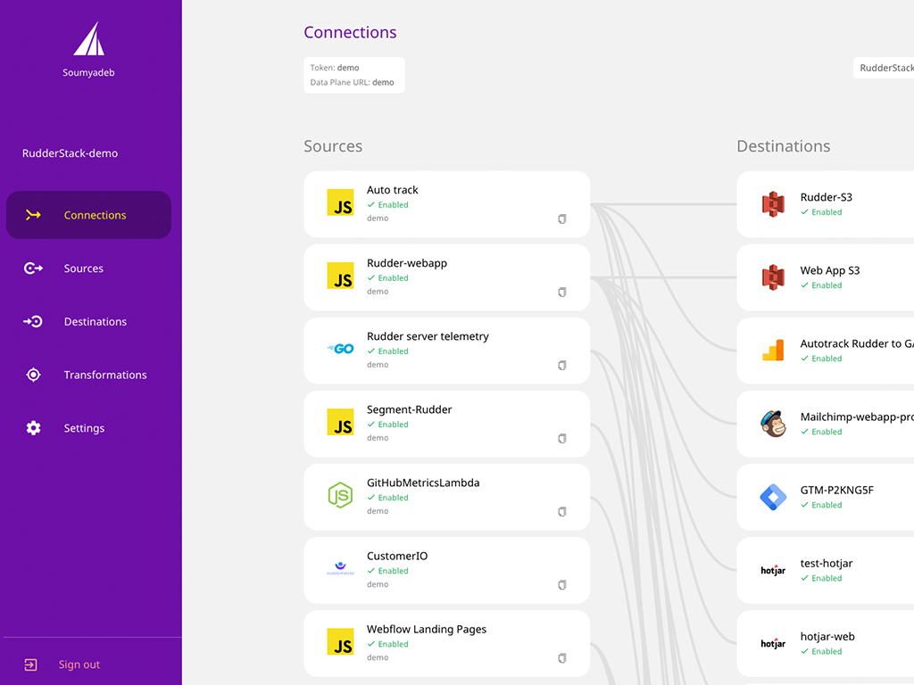
Task: Click the JS icon on Auto track source
Action: [x=340, y=204]
